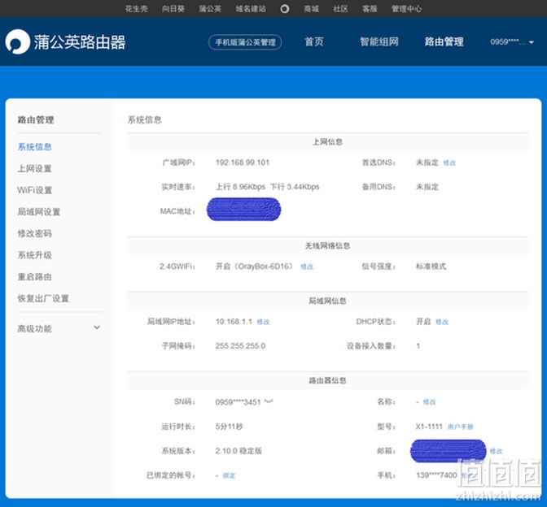The width and height of the screenshot is (547, 507).
Task: Click the 255.255.255.0 subnet mask value
Action: pos(240,346)
